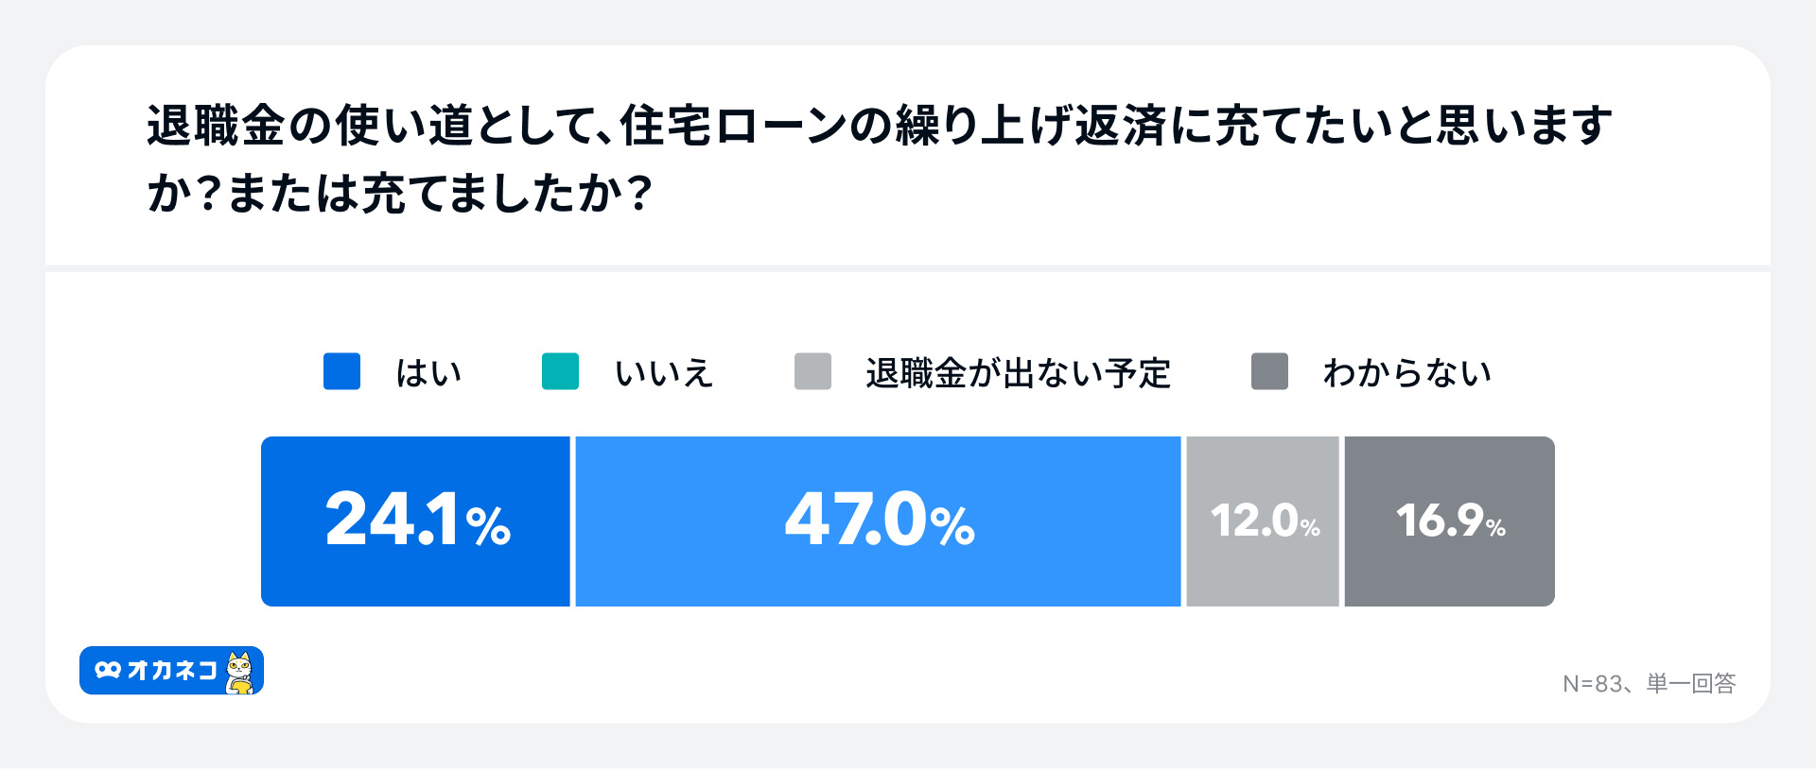Click the heading line か？または充てましたか？

(399, 194)
